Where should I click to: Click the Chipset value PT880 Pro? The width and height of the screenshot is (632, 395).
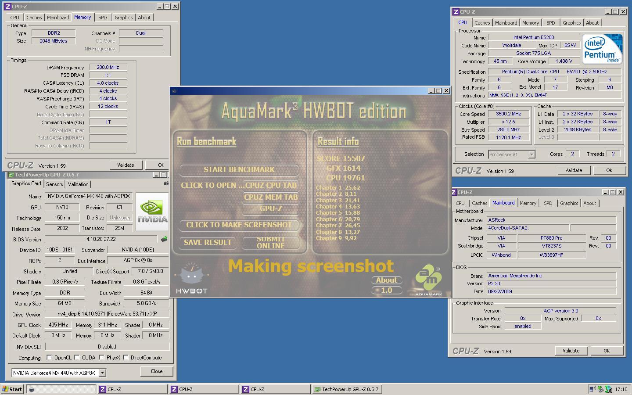coord(552,238)
